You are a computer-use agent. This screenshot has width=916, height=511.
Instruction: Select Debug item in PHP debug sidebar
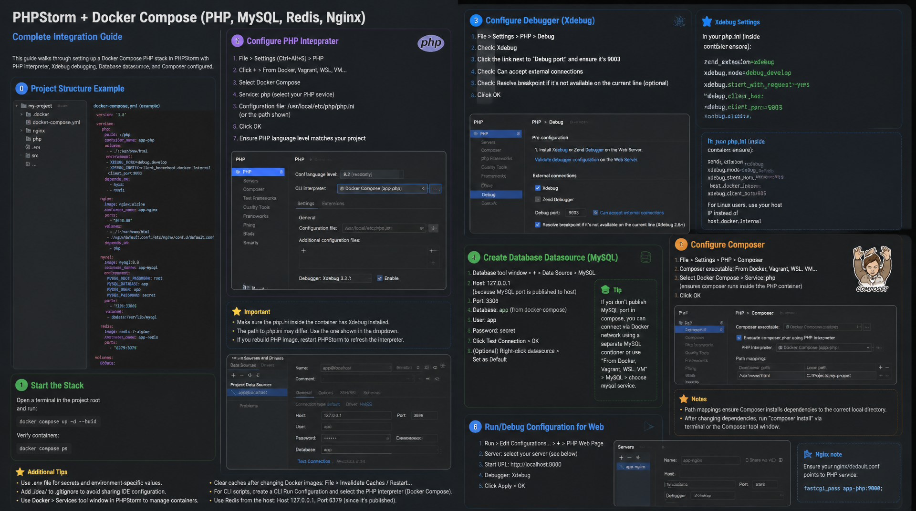coord(496,194)
